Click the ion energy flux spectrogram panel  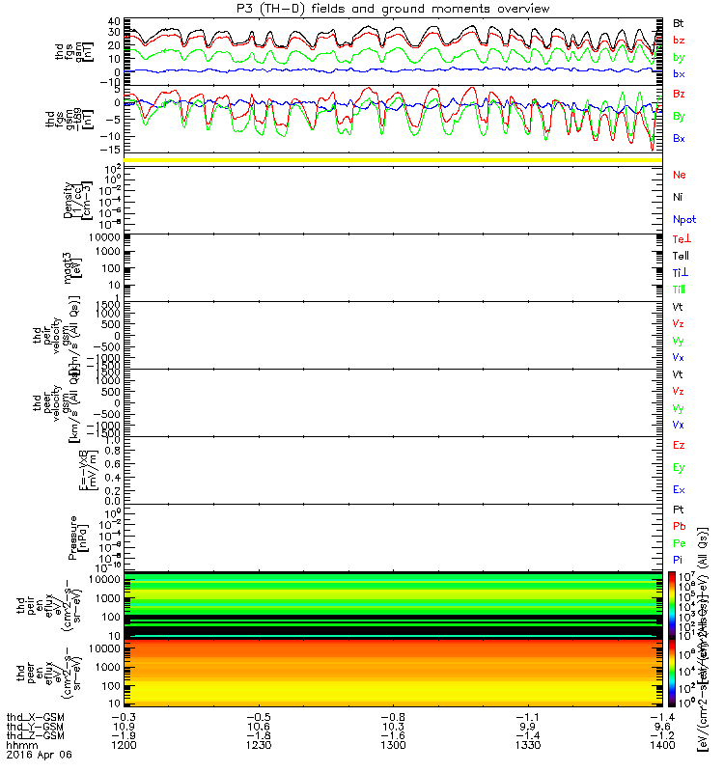pos(393,605)
